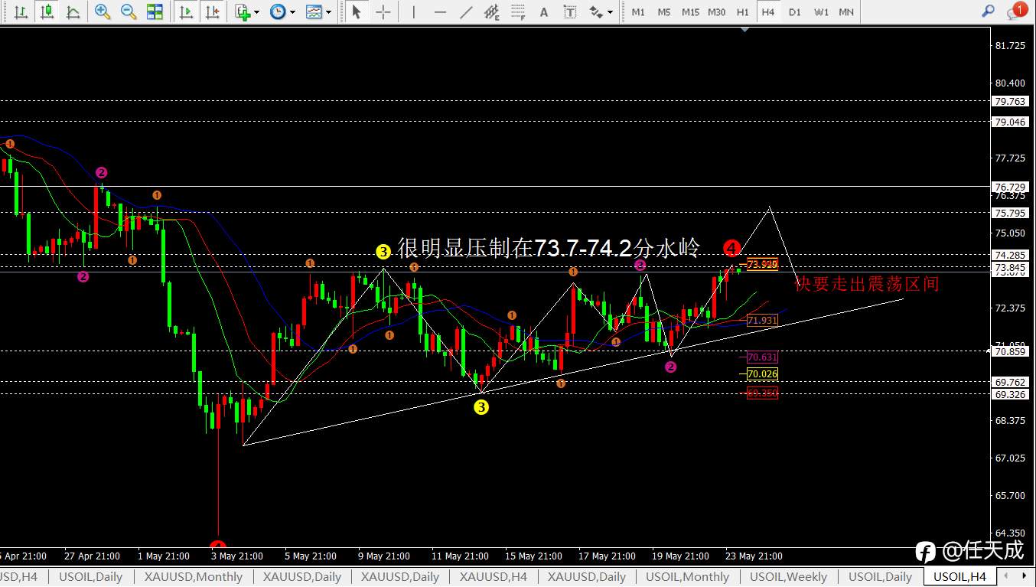Select the arrows symbols tool
The height and width of the screenshot is (587, 1036).
pyautogui.click(x=596, y=11)
